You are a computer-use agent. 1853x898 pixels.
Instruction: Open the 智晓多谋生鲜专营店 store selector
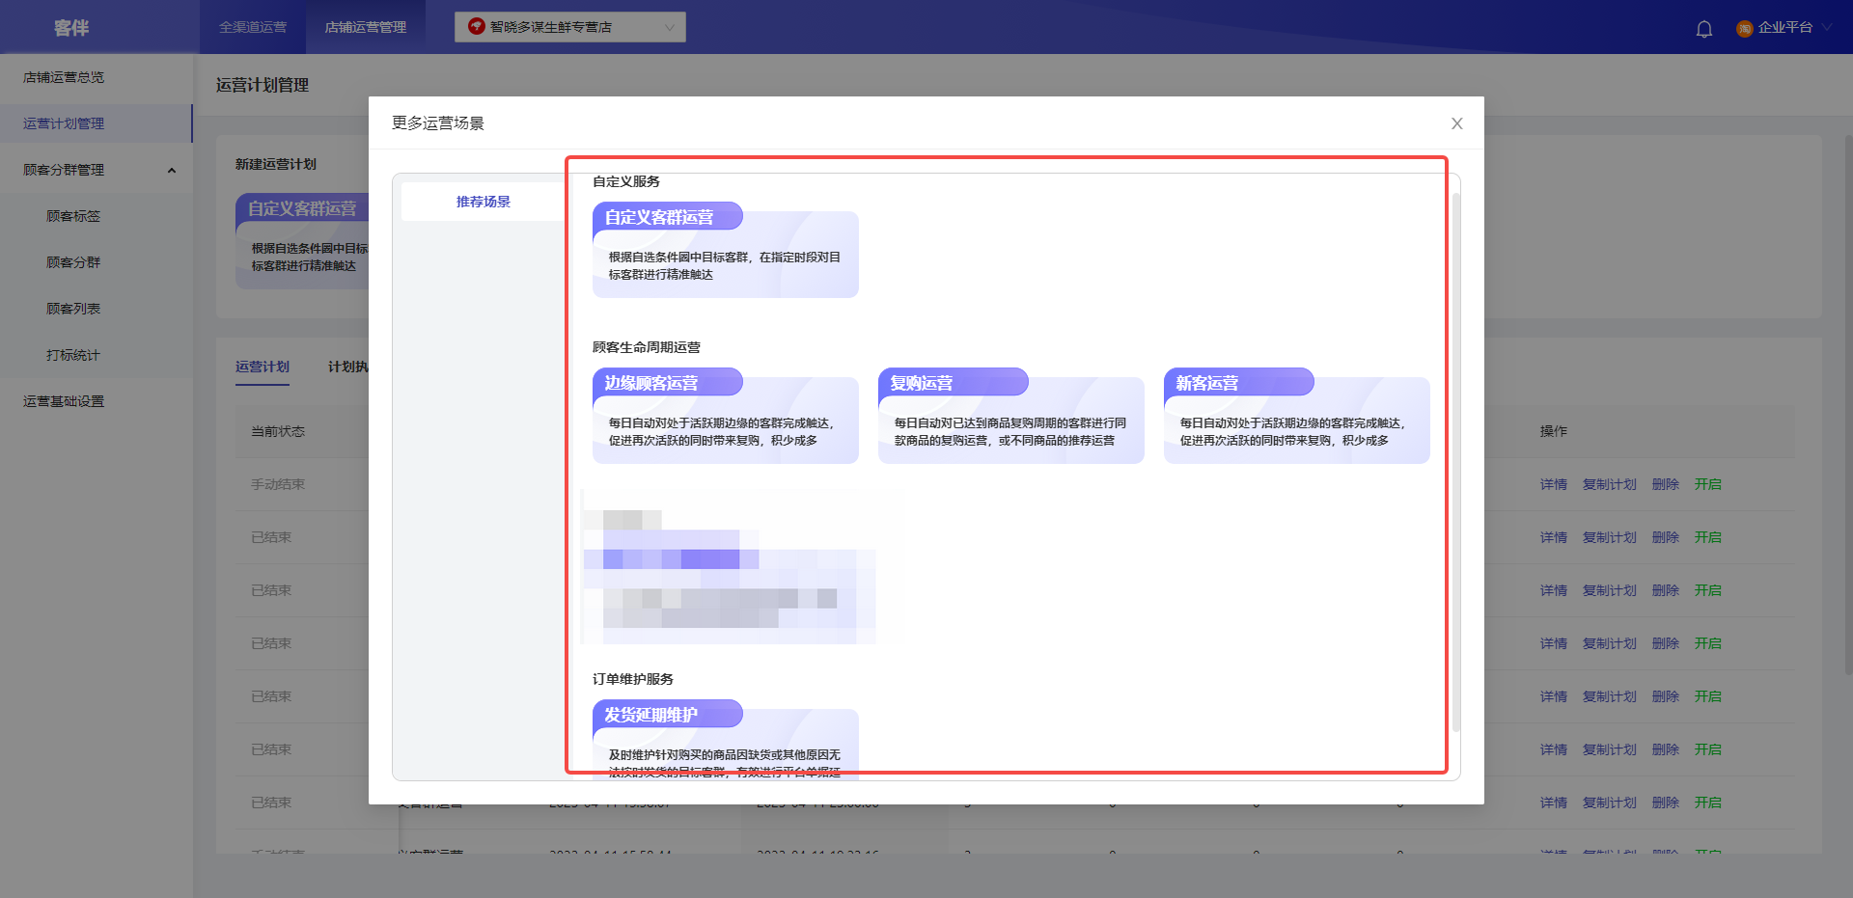(570, 27)
